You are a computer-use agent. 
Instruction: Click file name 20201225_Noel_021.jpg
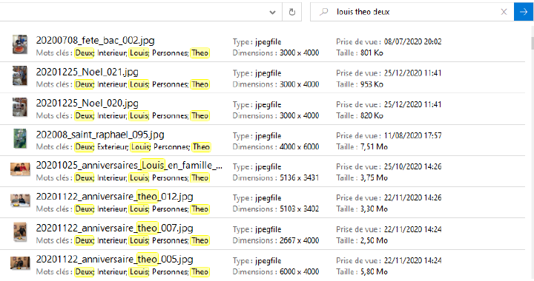tap(88, 72)
